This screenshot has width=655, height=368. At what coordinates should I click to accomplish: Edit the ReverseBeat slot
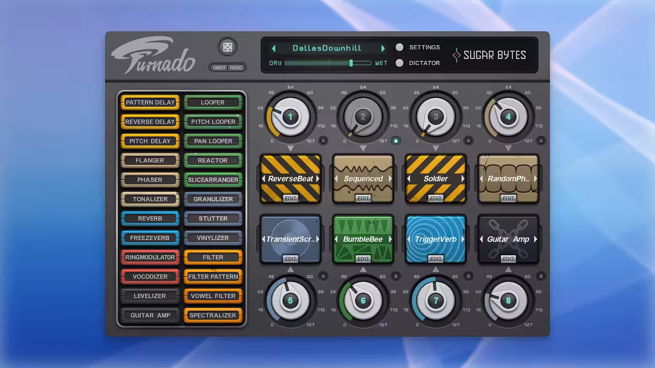click(x=290, y=198)
